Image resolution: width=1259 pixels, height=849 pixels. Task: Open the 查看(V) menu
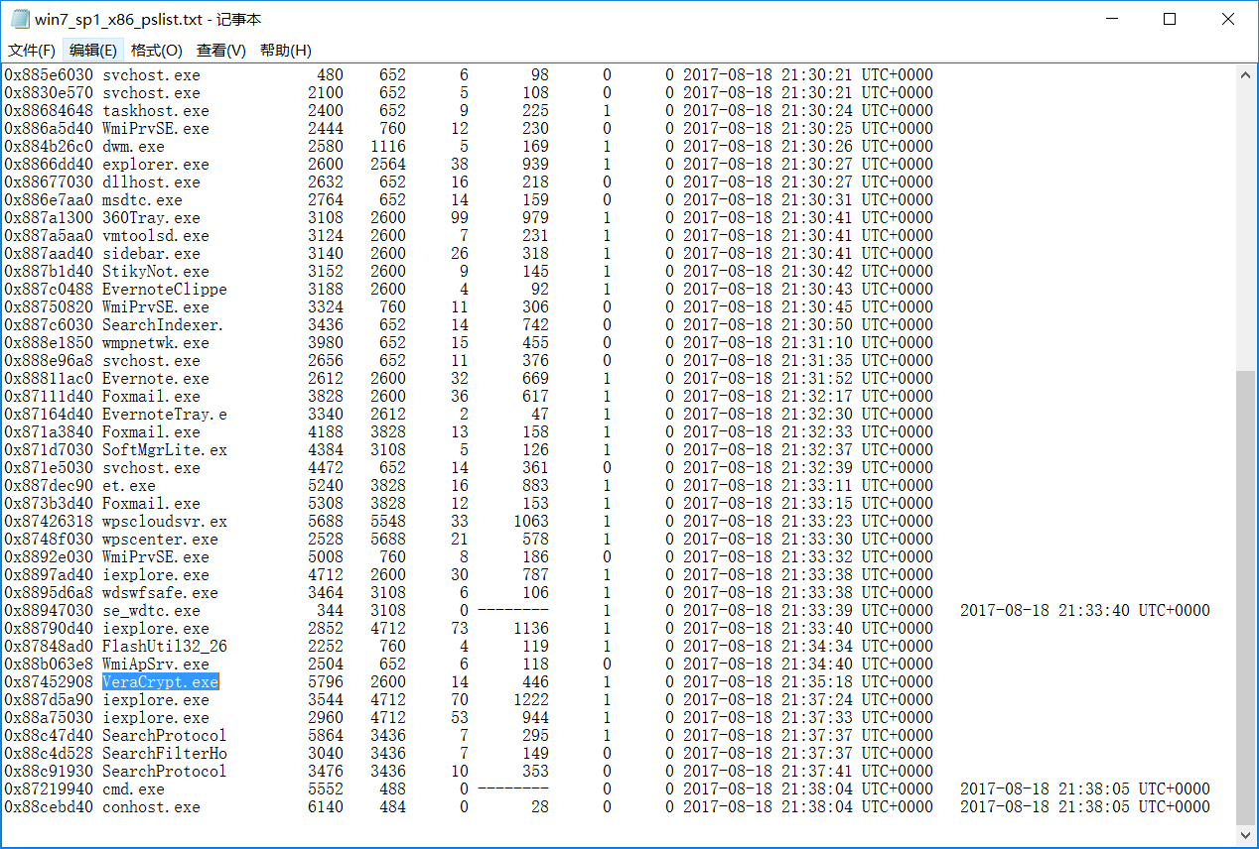221,51
